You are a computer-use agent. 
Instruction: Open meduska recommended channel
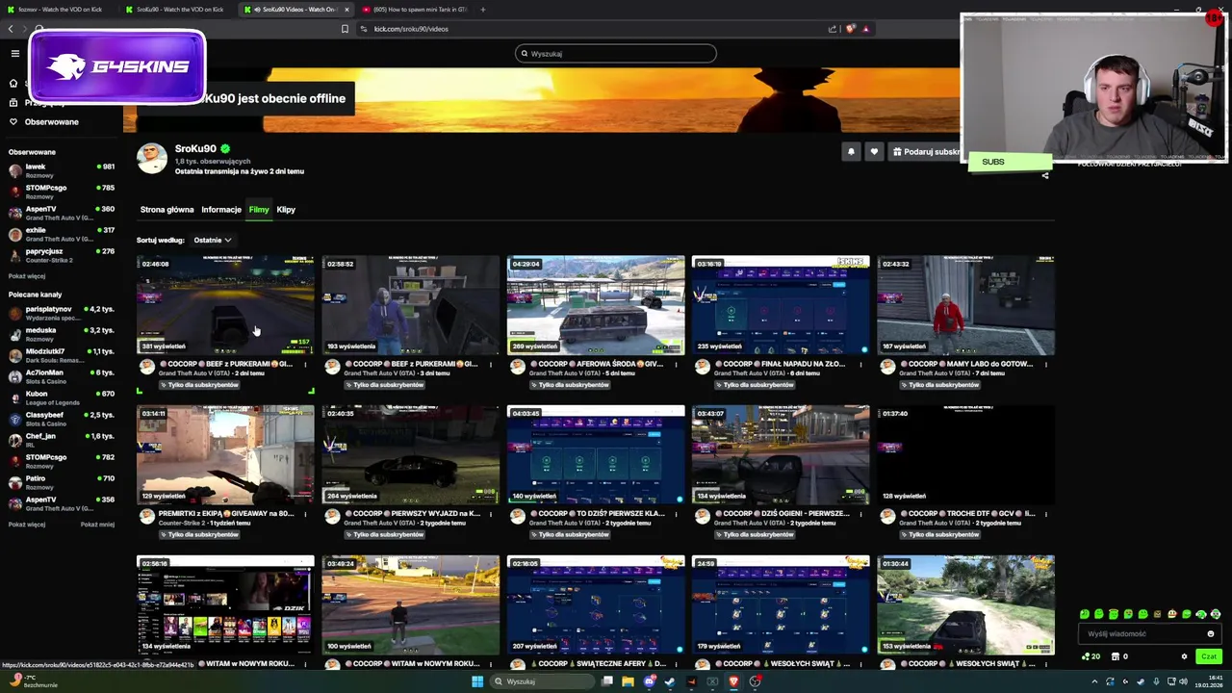pyautogui.click(x=60, y=334)
